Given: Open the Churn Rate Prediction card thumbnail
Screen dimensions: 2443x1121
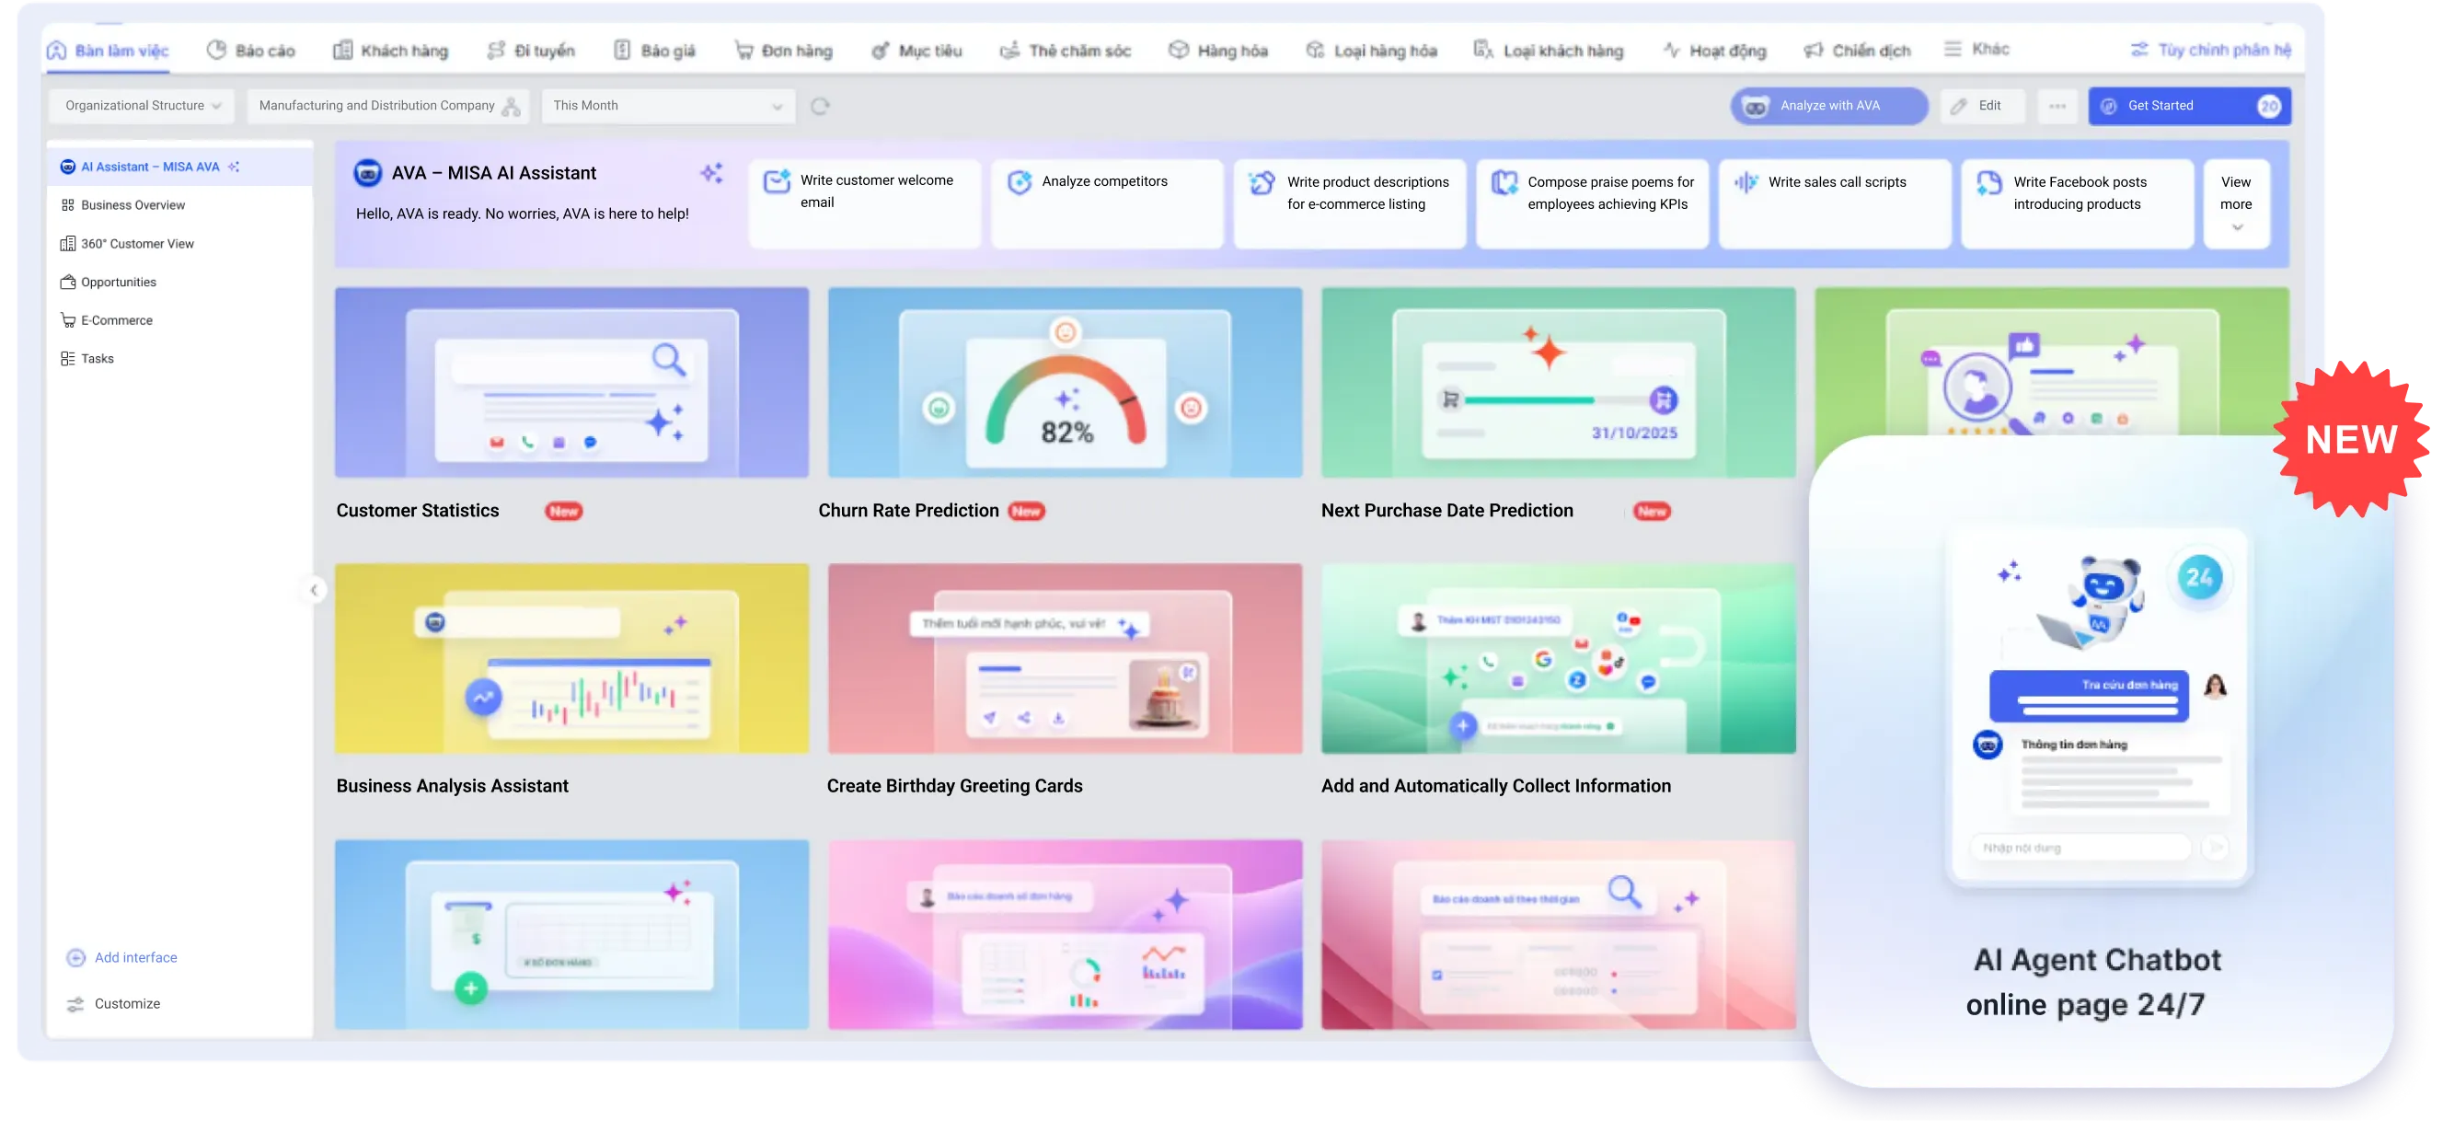Looking at the screenshot, I should (x=1064, y=382).
